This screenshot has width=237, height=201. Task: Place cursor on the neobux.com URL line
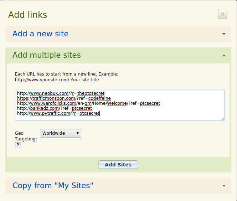61,93
